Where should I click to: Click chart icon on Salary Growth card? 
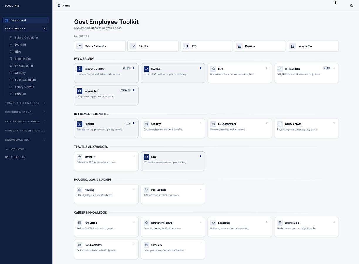click(x=280, y=124)
